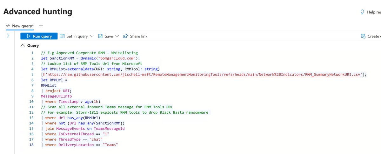Click line number 1 in the editor
381x154 pixels.
coord(32,53)
